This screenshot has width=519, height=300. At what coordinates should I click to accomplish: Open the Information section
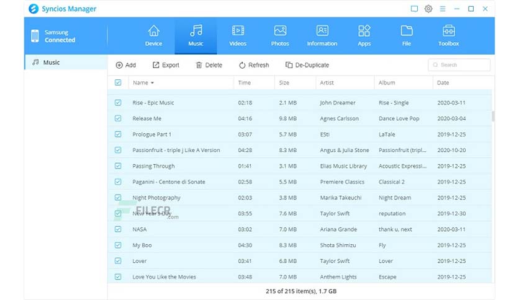322,36
